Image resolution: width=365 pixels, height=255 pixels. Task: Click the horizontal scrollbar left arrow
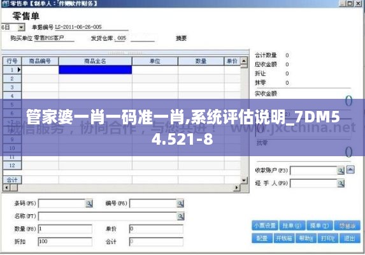(x=6, y=187)
